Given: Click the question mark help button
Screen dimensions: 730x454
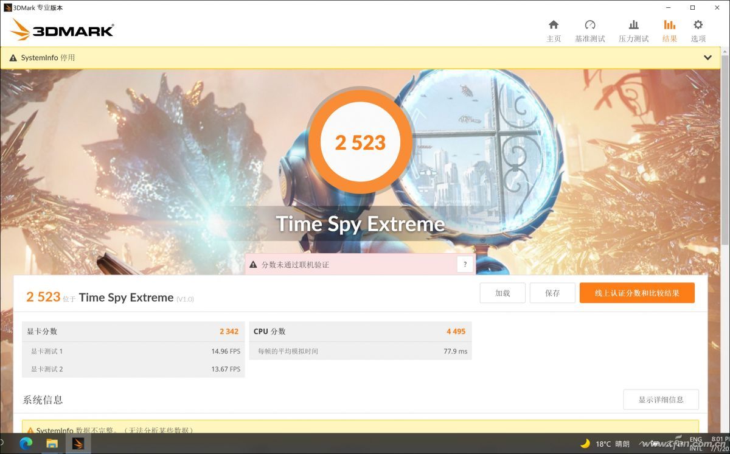Looking at the screenshot, I should click(x=465, y=264).
